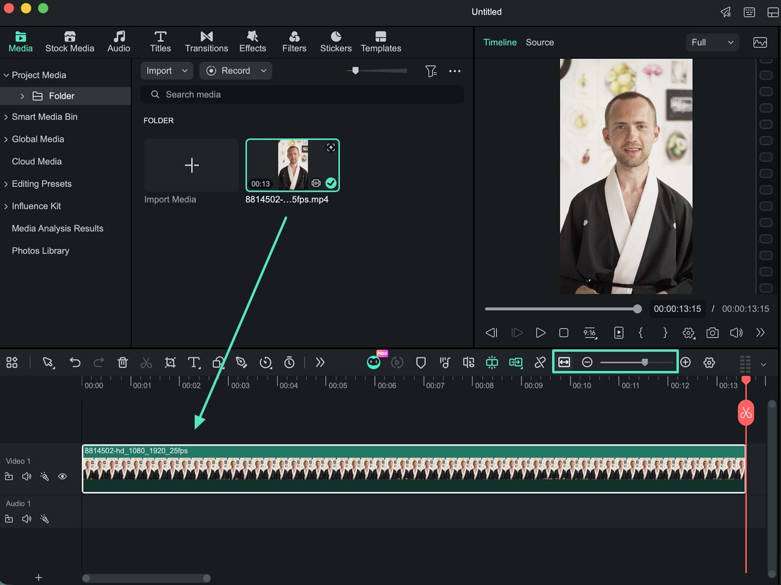Set mark in with the left brace icon

(x=641, y=332)
